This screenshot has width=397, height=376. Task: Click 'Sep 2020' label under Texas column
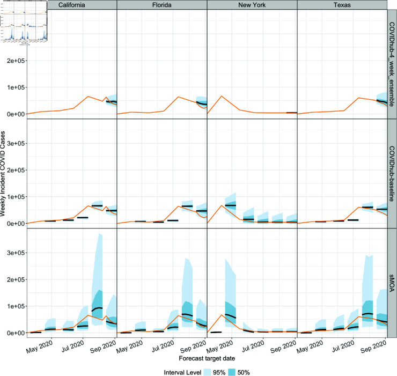tap(373, 346)
